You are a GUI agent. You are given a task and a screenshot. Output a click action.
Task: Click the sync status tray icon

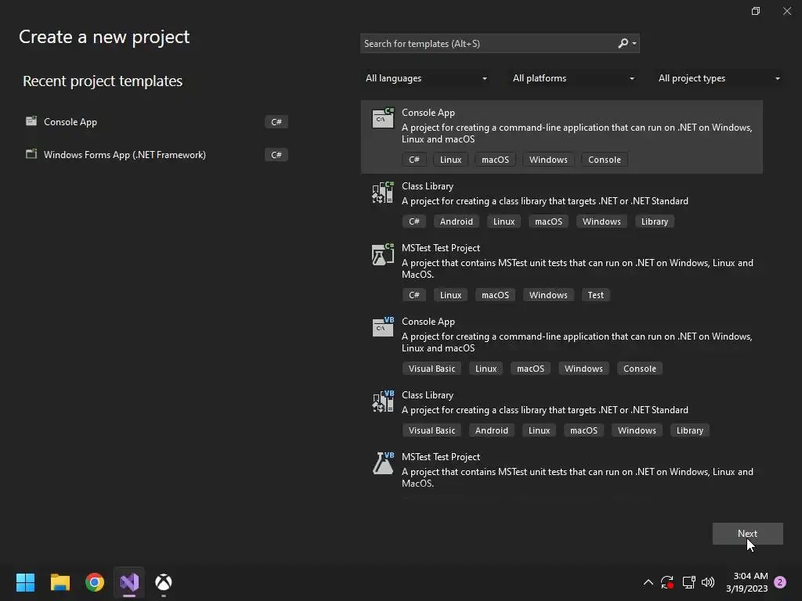coord(667,582)
